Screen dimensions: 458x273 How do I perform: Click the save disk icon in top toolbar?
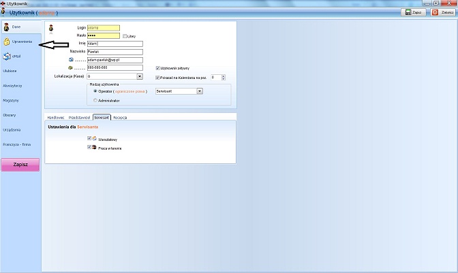click(408, 12)
